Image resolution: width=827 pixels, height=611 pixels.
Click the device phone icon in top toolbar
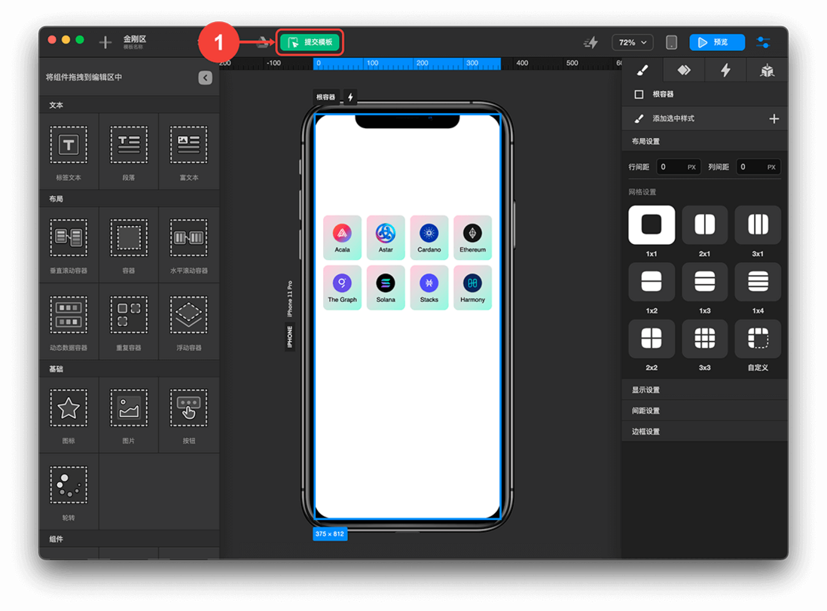[x=671, y=42]
